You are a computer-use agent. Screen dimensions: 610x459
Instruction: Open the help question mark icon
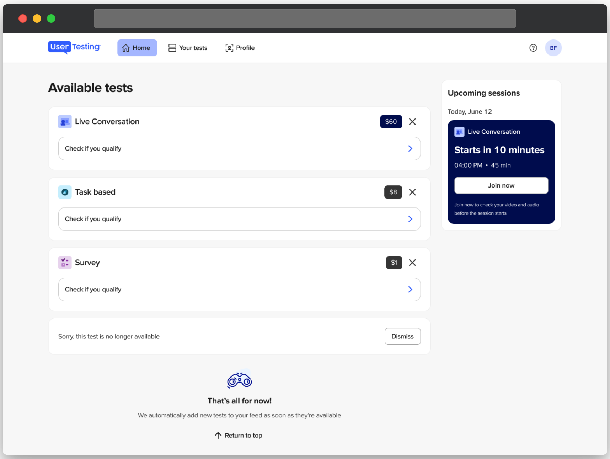pos(533,48)
